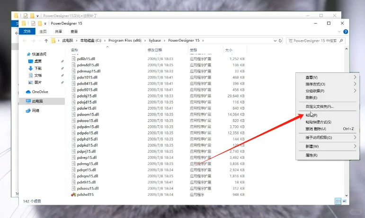Image resolution: width=365 pixels, height=218 pixels.
Task: Sort files by 类型 column header
Action: click(x=193, y=50)
